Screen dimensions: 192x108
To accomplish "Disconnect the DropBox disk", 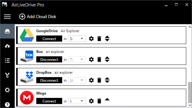I will click(49, 80).
